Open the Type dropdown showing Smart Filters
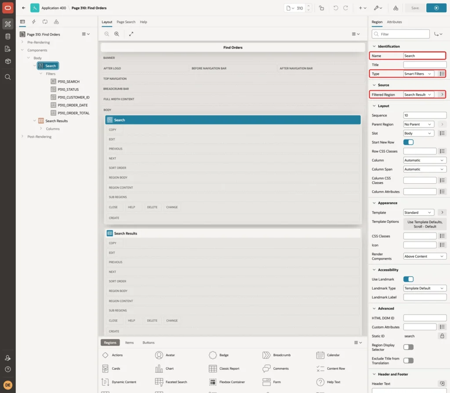Viewport: 450px width, 393px height. click(418, 74)
